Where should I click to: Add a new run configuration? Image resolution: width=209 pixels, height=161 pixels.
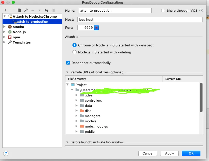(x=6, y=10)
